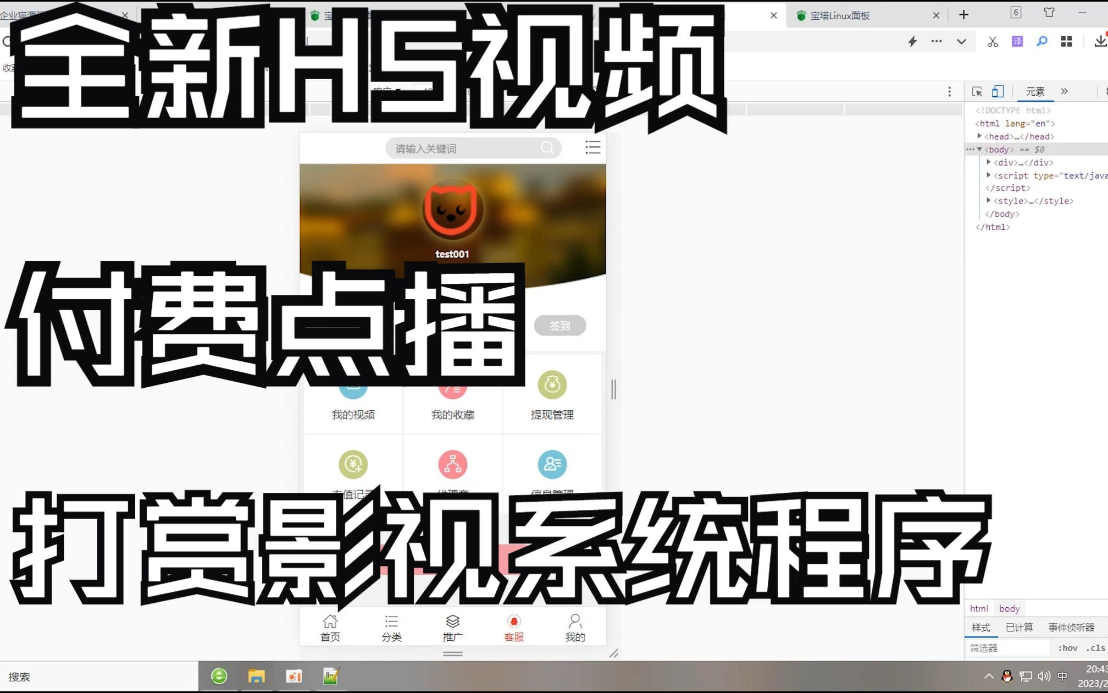1108x693 pixels.
Task: Go to 分类 category tab
Action: (x=391, y=628)
